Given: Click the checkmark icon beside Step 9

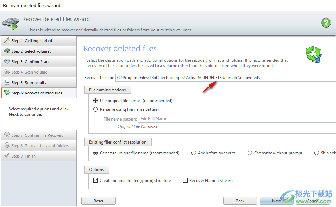Looking at the screenshot, I should 7,155.
